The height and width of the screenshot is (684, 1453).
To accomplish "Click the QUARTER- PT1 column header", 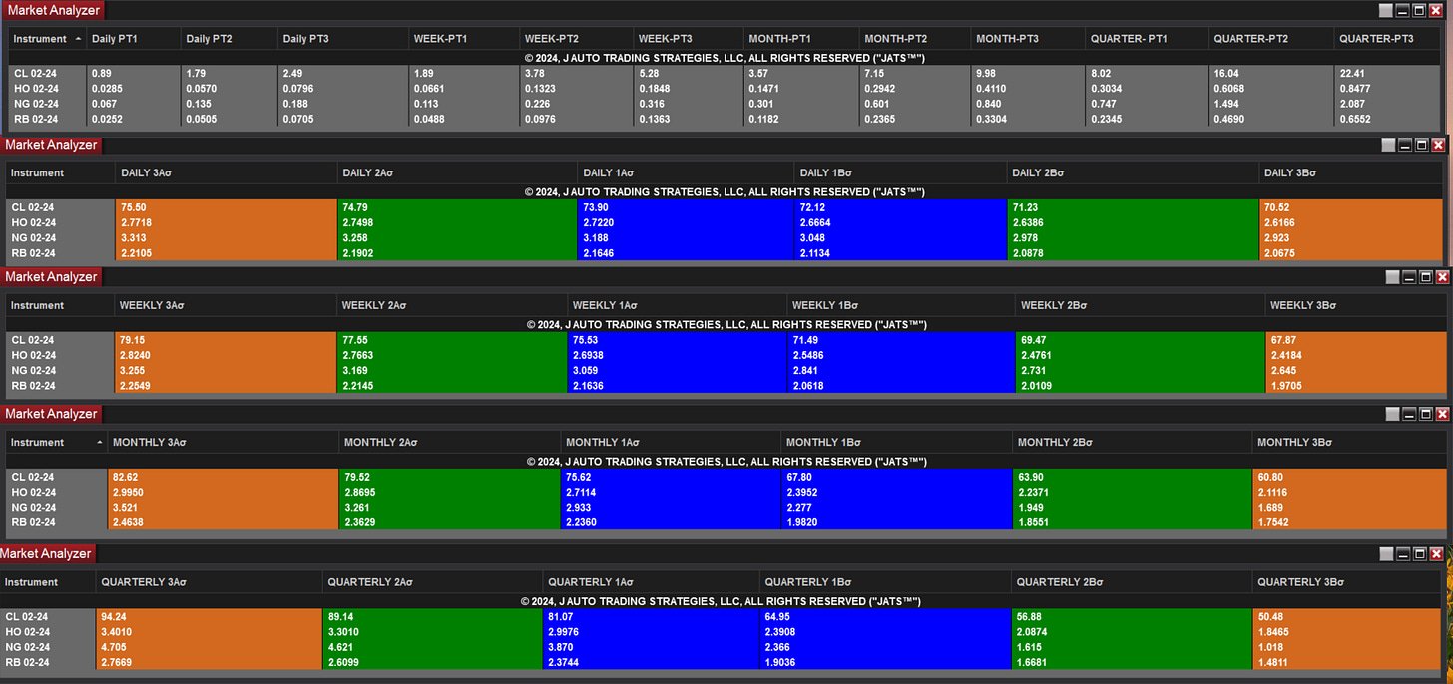I will (1148, 39).
